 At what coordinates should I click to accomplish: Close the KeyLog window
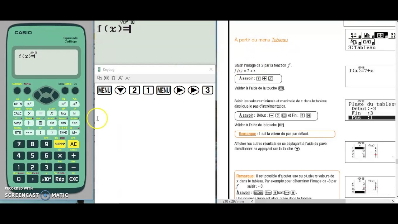pos(211,69)
